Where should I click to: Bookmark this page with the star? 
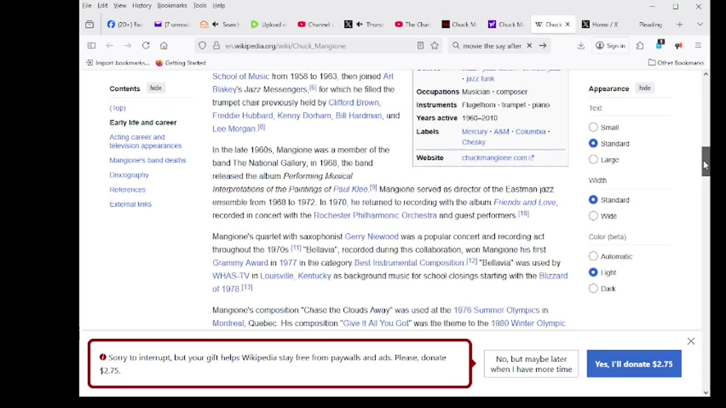(434, 45)
